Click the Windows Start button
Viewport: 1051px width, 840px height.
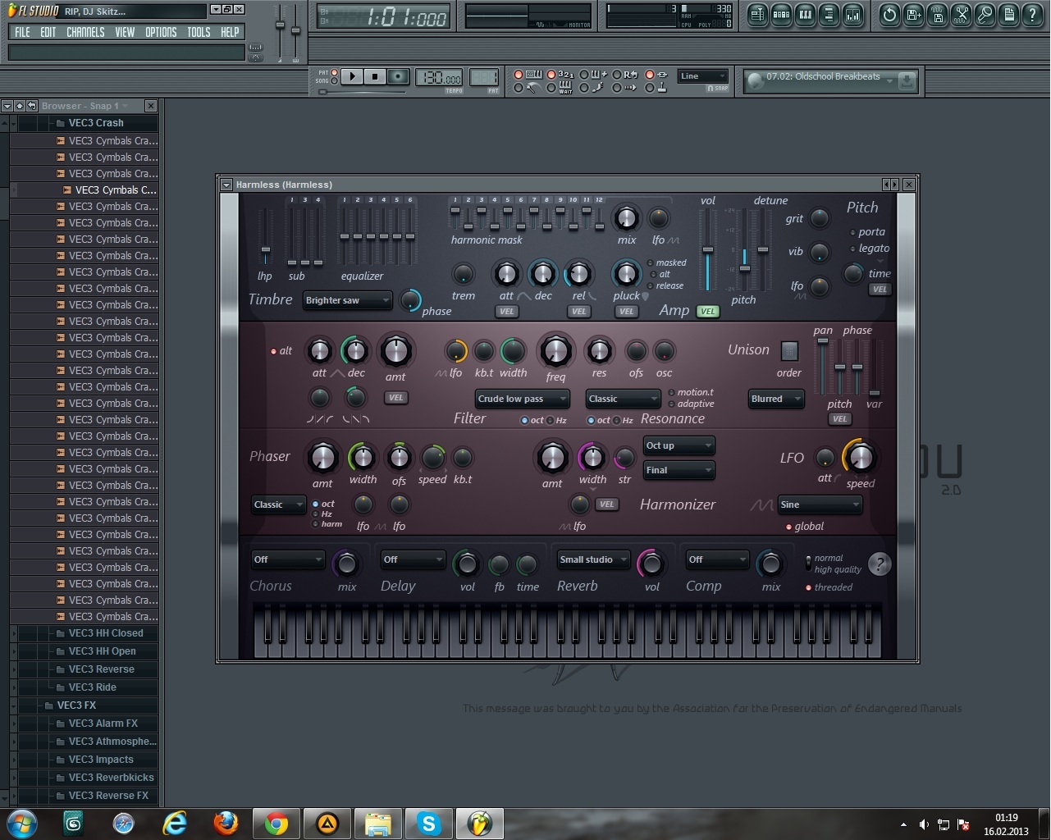pyautogui.click(x=22, y=823)
